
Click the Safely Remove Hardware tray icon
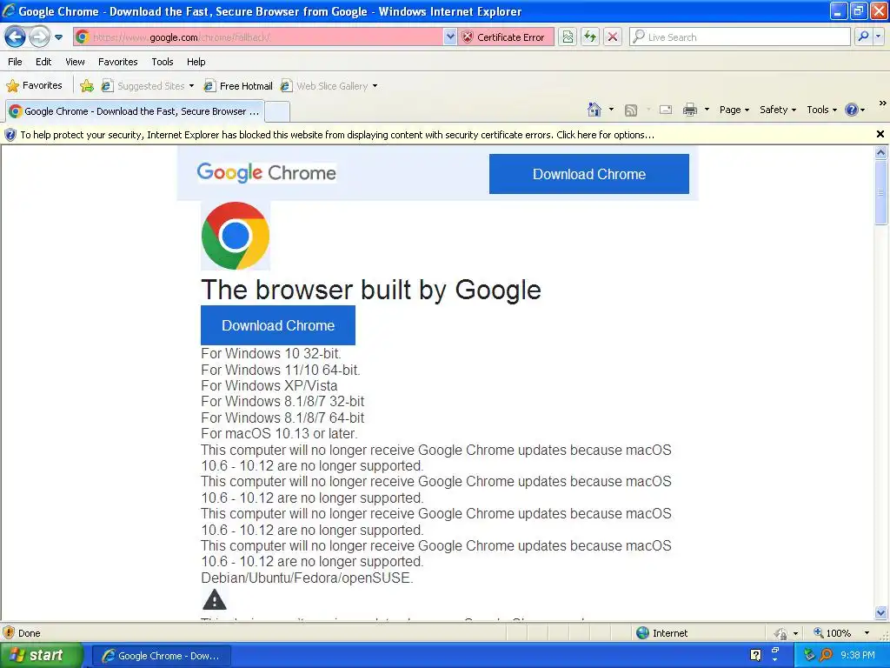pyautogui.click(x=809, y=656)
